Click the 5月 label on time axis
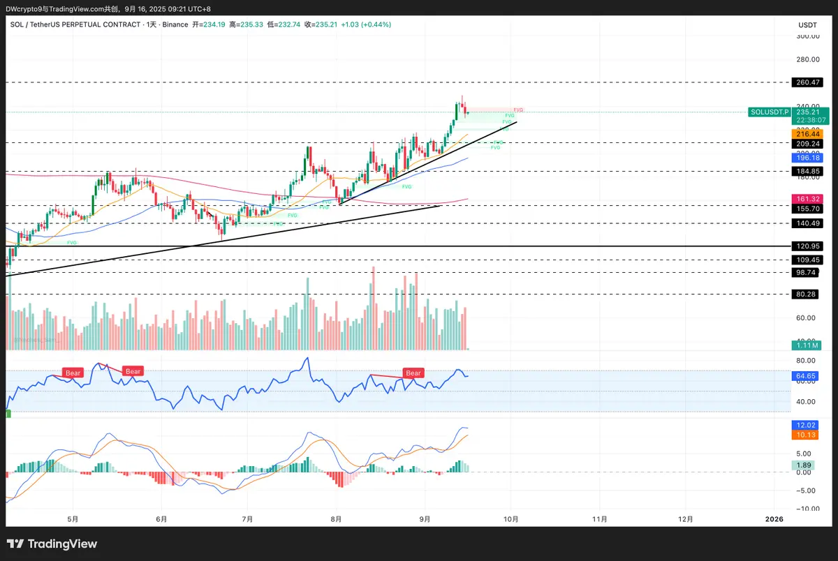Viewport: 838px width, 561px height. [x=73, y=519]
